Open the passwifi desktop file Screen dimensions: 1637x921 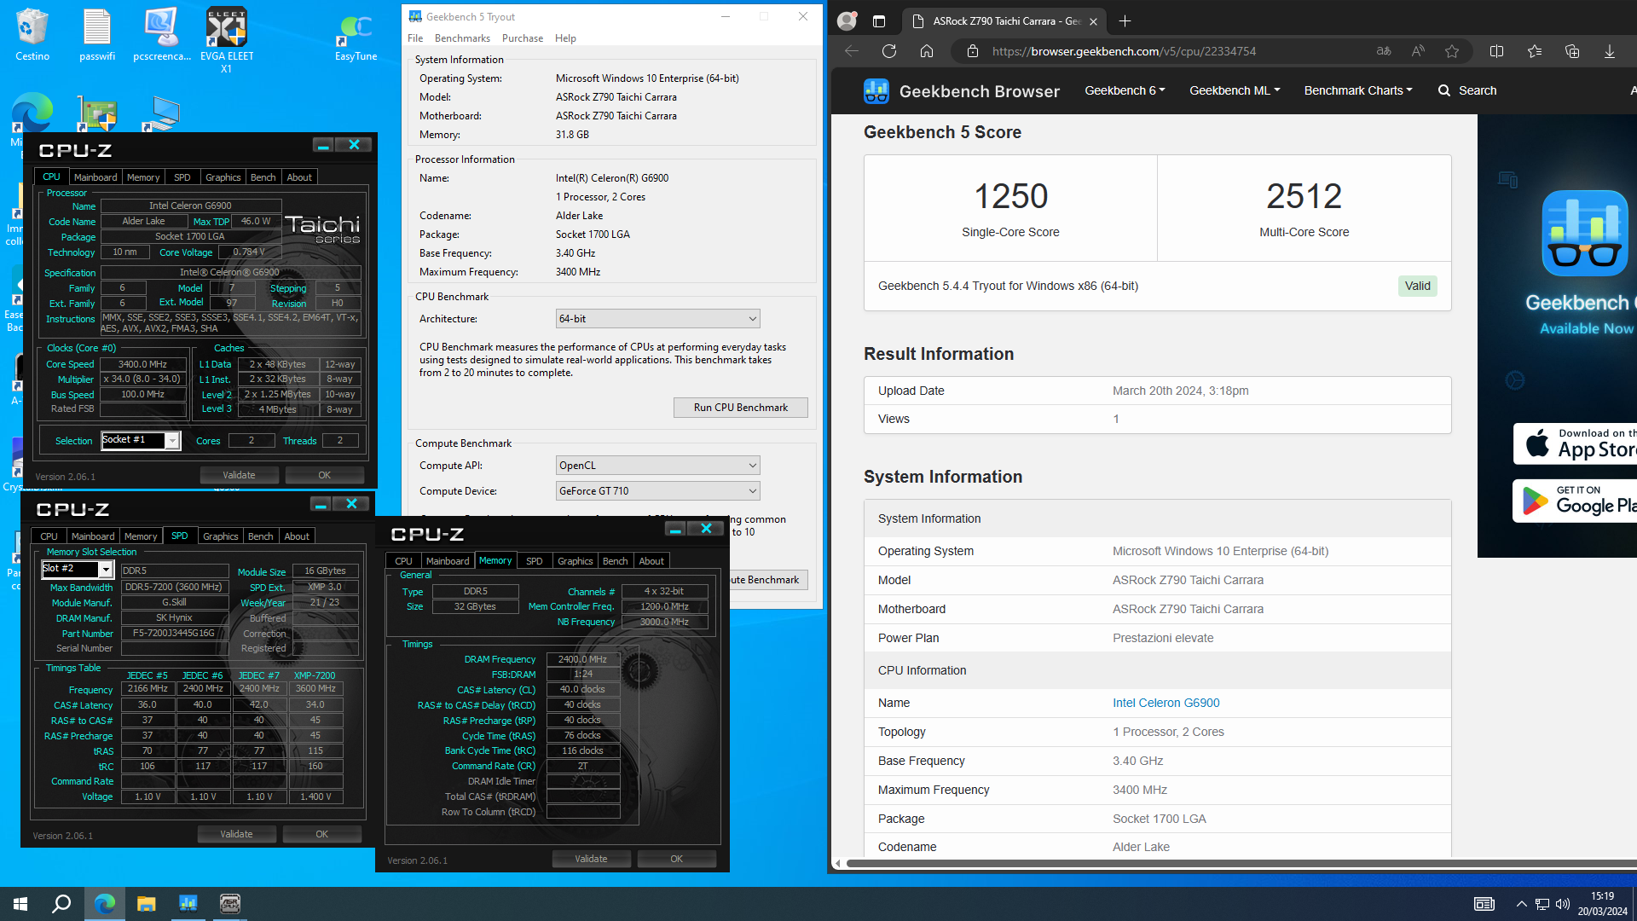coord(97,34)
